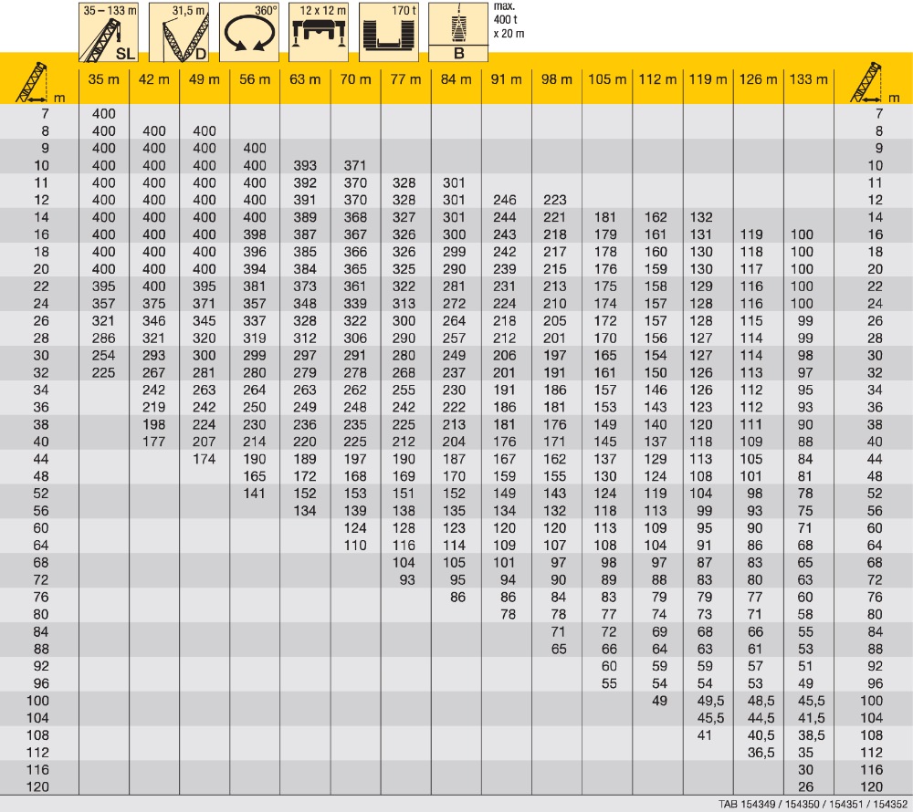The height and width of the screenshot is (812, 913).
Task: Click the 38,5 value in the 133 m column
Action: pos(811,735)
